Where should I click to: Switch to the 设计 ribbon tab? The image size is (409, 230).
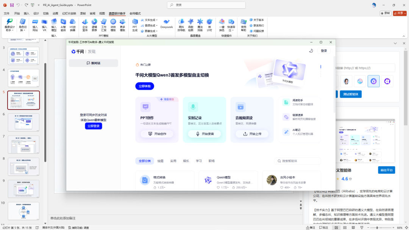(36, 13)
